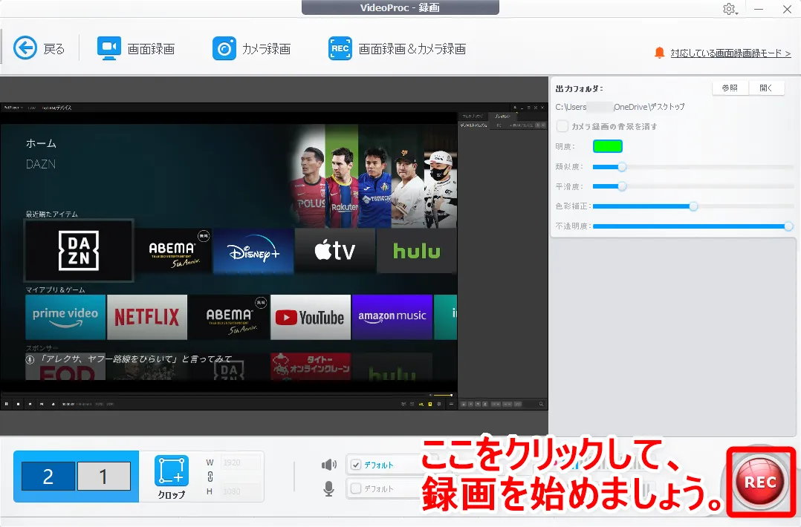
Task: Click the ホーム heading in preview
Action: point(41,143)
